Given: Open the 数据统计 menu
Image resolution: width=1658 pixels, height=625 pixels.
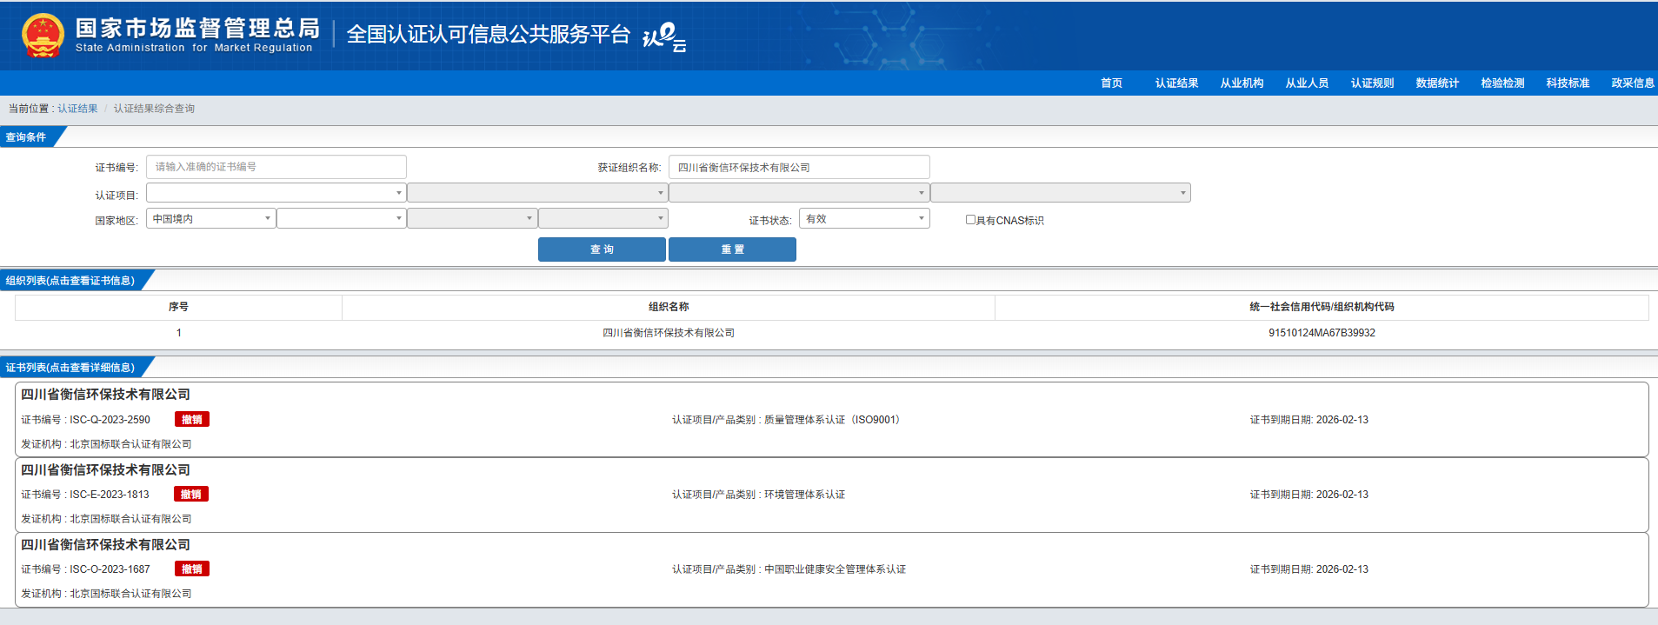Looking at the screenshot, I should click(x=1437, y=83).
